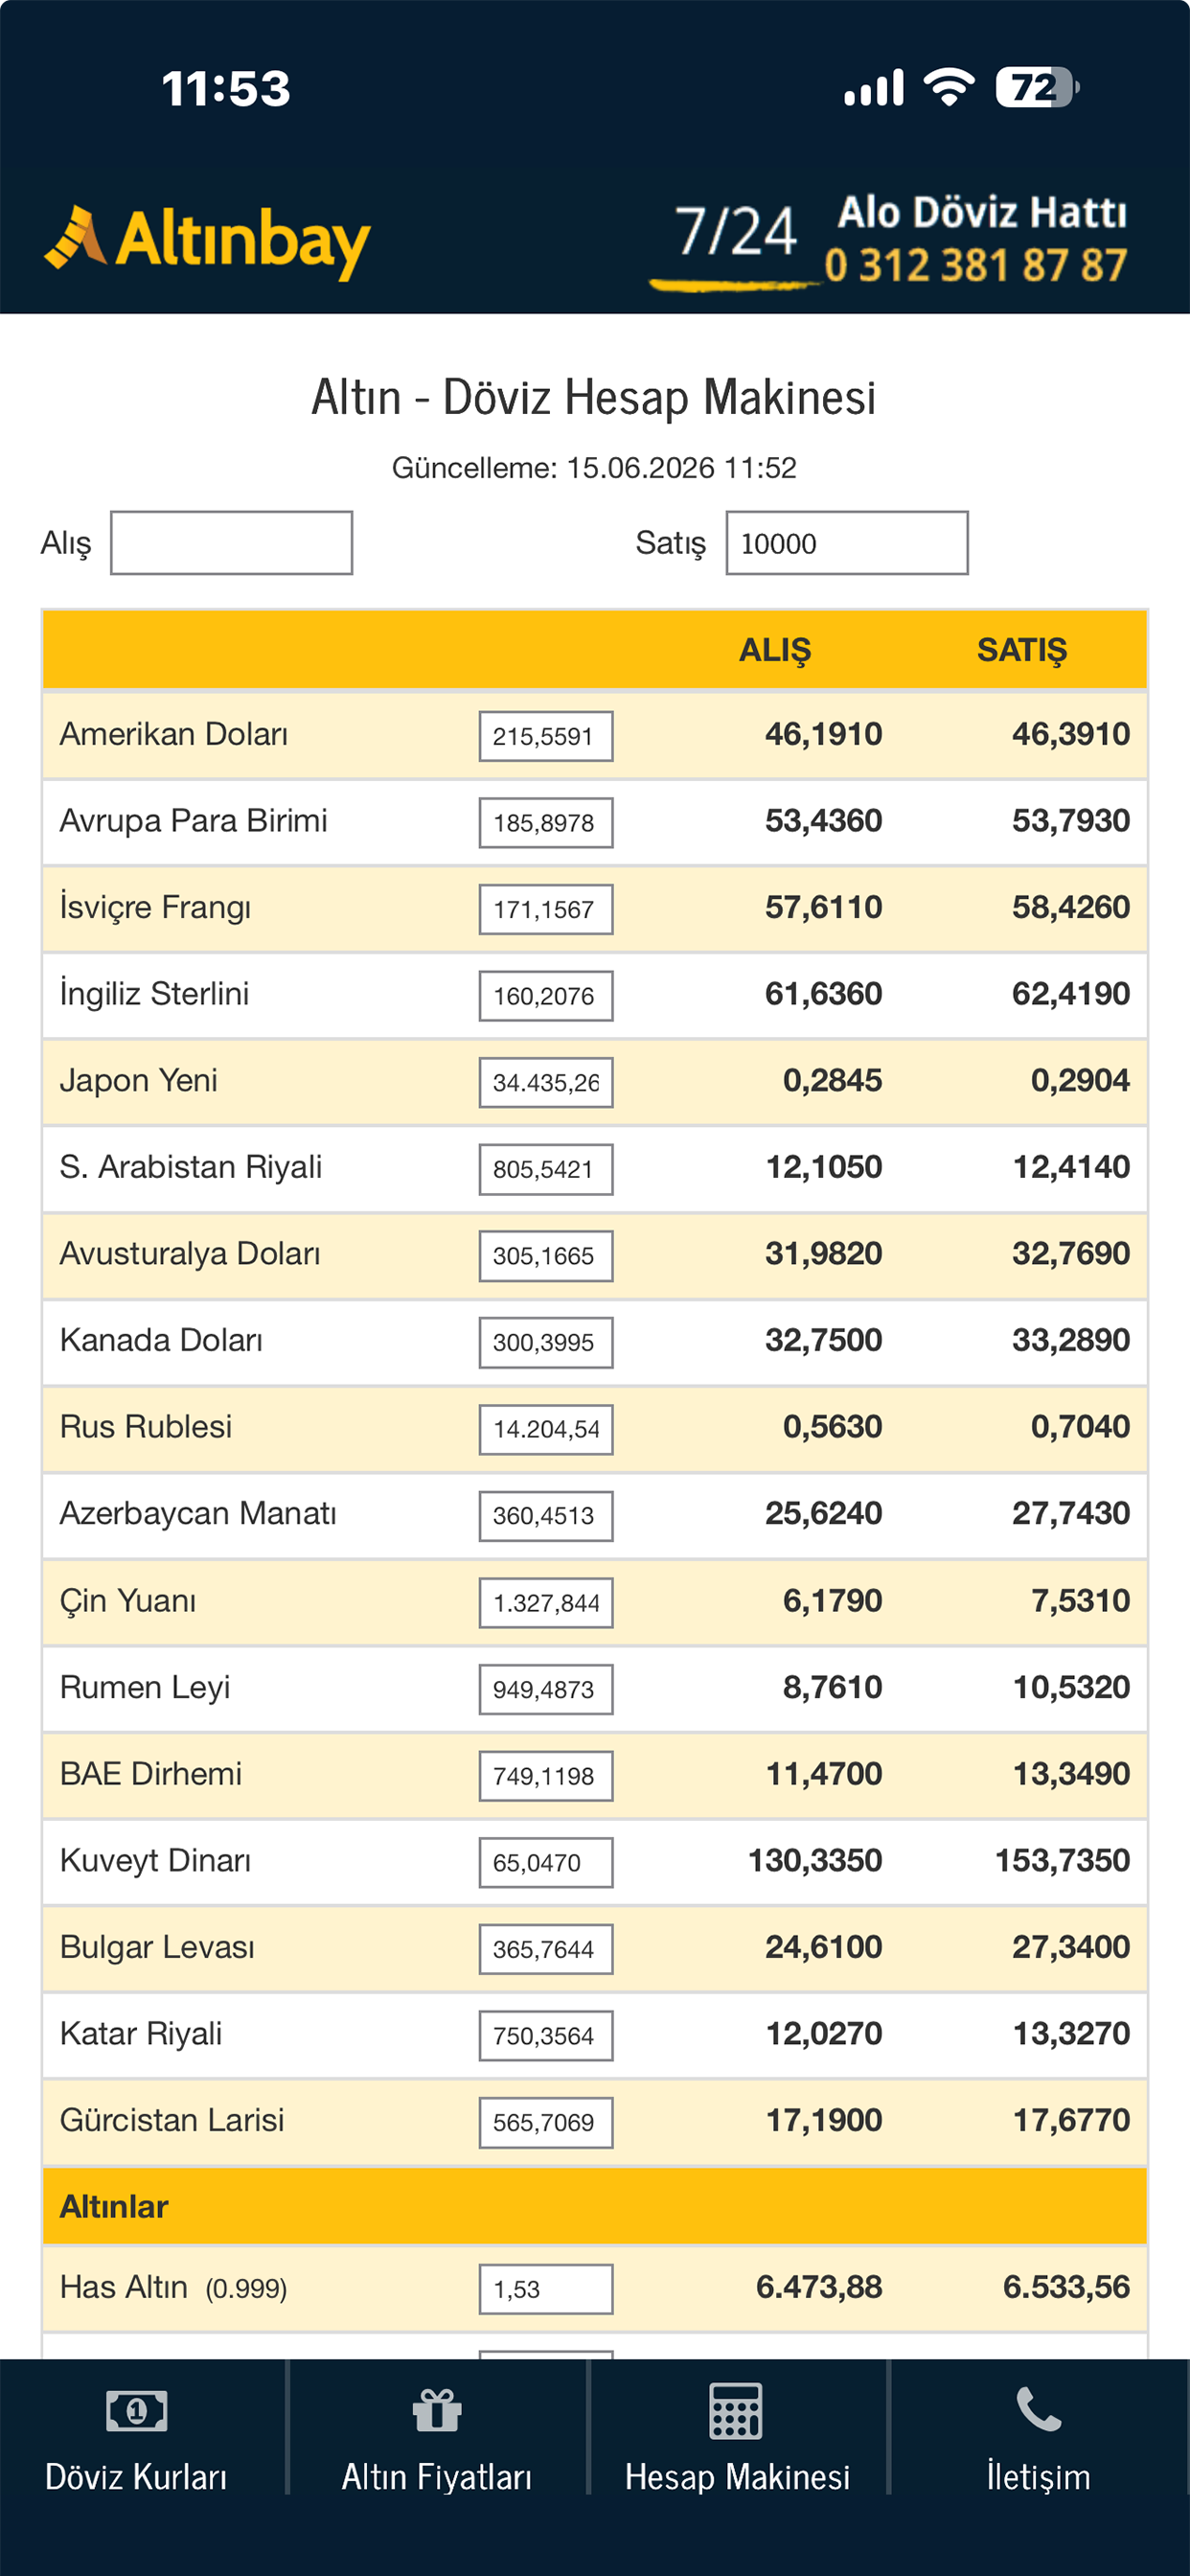Click the Kuveyt Dinarı amount field
Image resolution: width=1190 pixels, height=2576 pixels.
[x=546, y=1862]
